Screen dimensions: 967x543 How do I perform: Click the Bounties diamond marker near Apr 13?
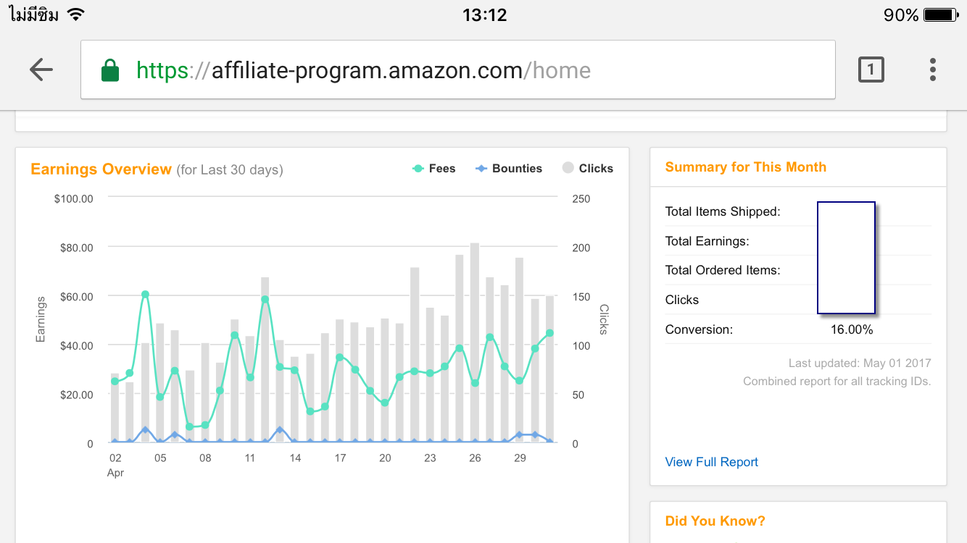[x=279, y=429]
